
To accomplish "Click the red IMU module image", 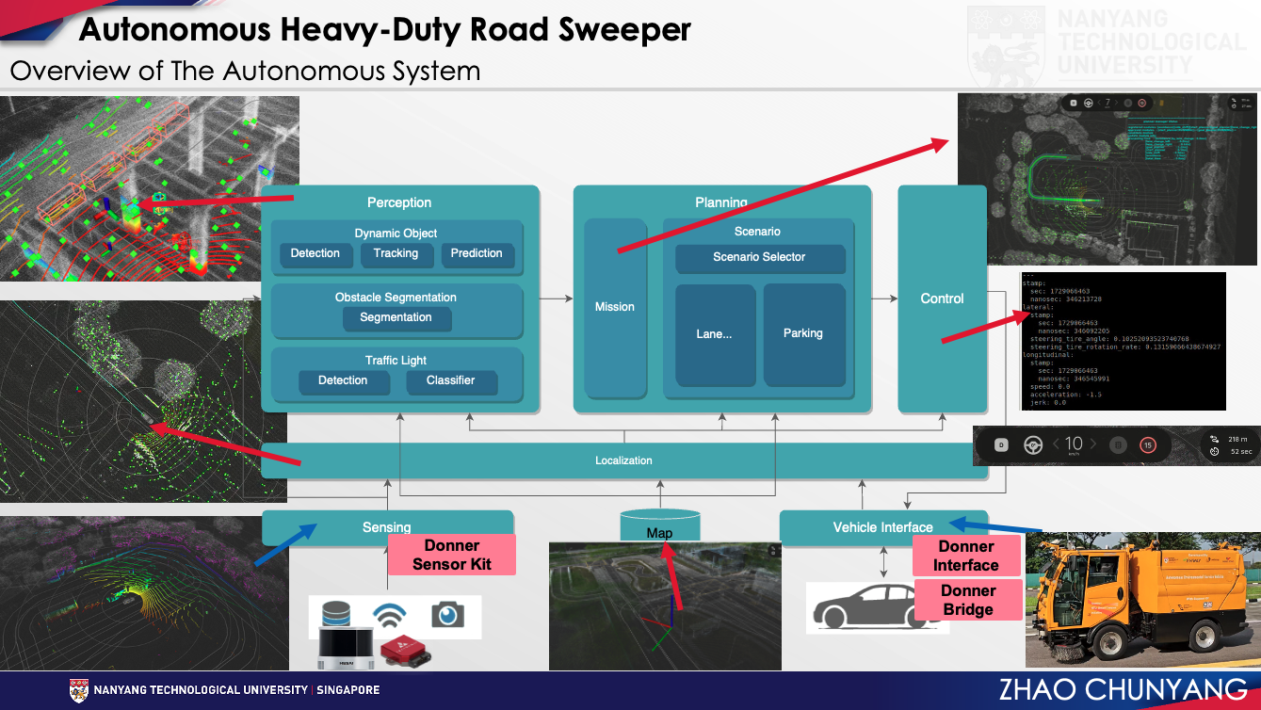I will point(407,651).
